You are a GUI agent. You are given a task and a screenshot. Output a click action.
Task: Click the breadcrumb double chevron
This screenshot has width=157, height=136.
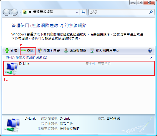[x=30, y=12]
